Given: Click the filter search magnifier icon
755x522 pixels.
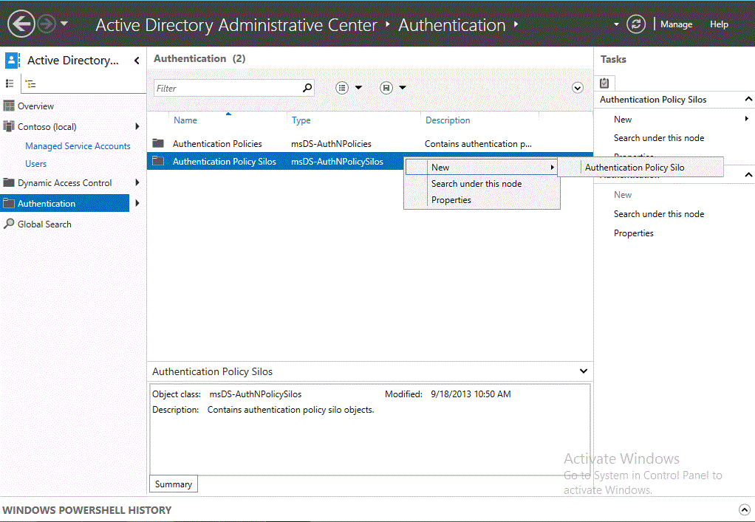Looking at the screenshot, I should (307, 88).
